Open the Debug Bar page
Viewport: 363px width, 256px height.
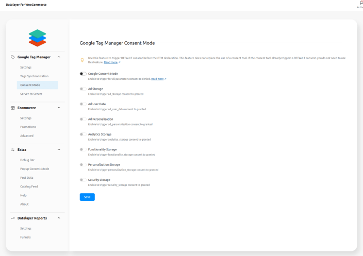[x=27, y=160]
